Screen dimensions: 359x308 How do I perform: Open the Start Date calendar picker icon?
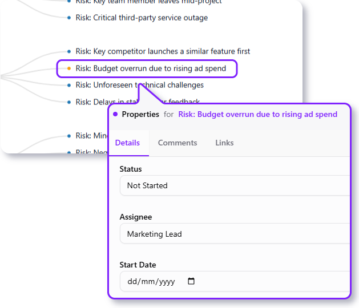click(191, 281)
